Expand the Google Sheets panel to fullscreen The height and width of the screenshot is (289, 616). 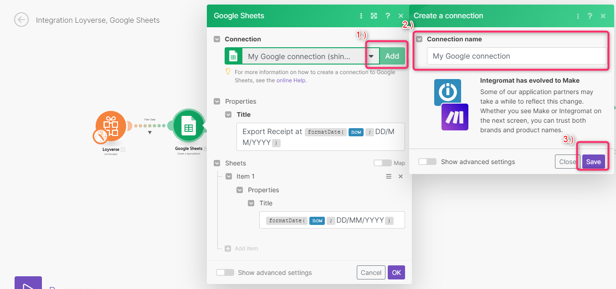point(374,15)
